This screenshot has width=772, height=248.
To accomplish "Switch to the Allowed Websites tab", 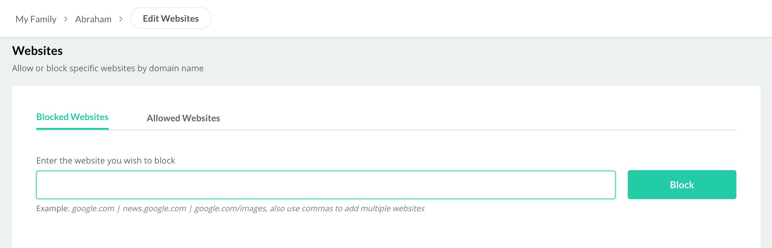I will coord(183,118).
